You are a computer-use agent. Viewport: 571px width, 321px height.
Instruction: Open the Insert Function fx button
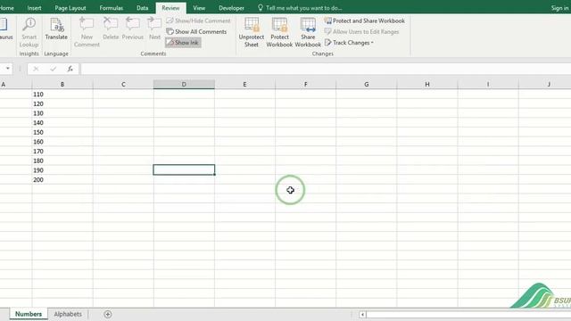pyautogui.click(x=70, y=69)
